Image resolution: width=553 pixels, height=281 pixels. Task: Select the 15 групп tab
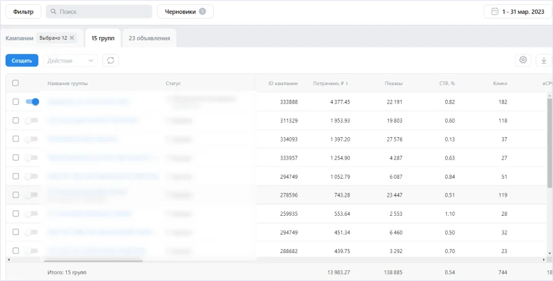pyautogui.click(x=103, y=38)
